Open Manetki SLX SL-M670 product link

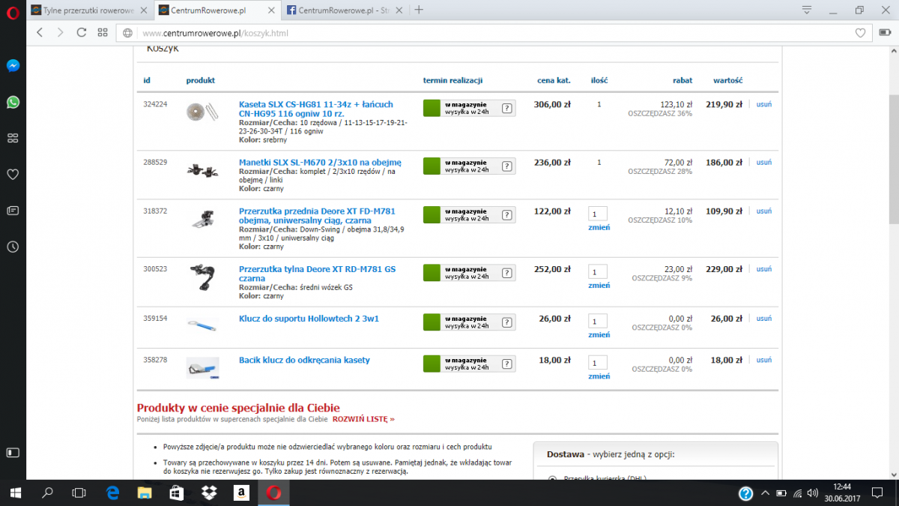coord(320,162)
